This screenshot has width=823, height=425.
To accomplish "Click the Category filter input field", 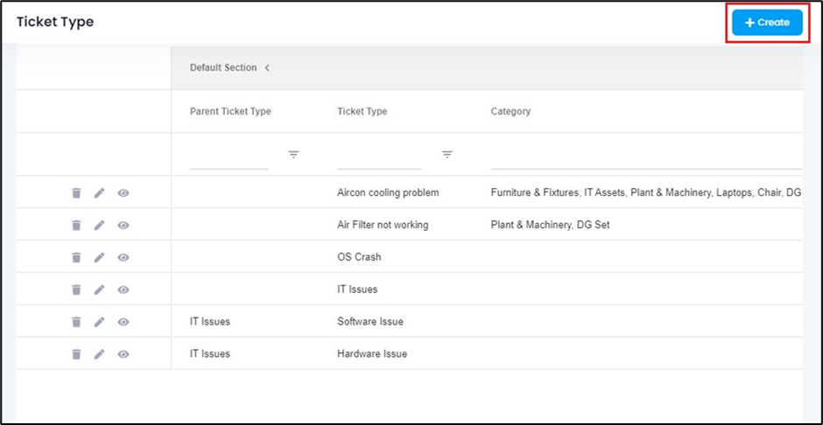I will pos(645,157).
